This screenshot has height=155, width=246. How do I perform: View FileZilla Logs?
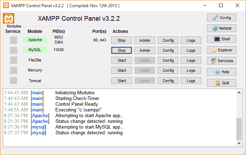pos(191,60)
